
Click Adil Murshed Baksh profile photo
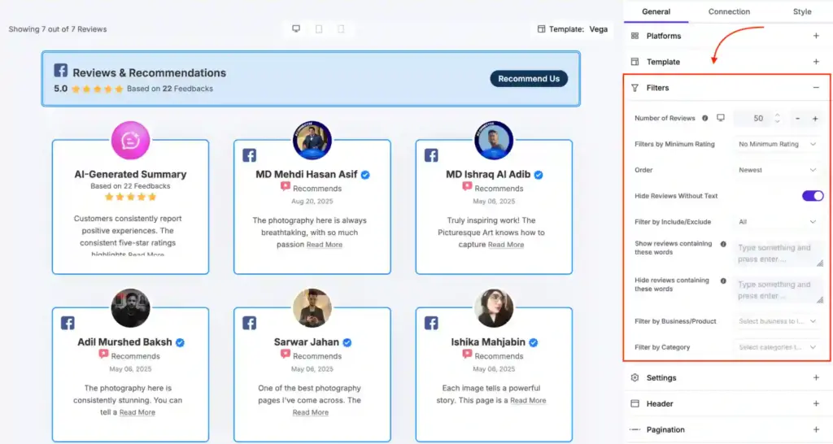[130, 308]
